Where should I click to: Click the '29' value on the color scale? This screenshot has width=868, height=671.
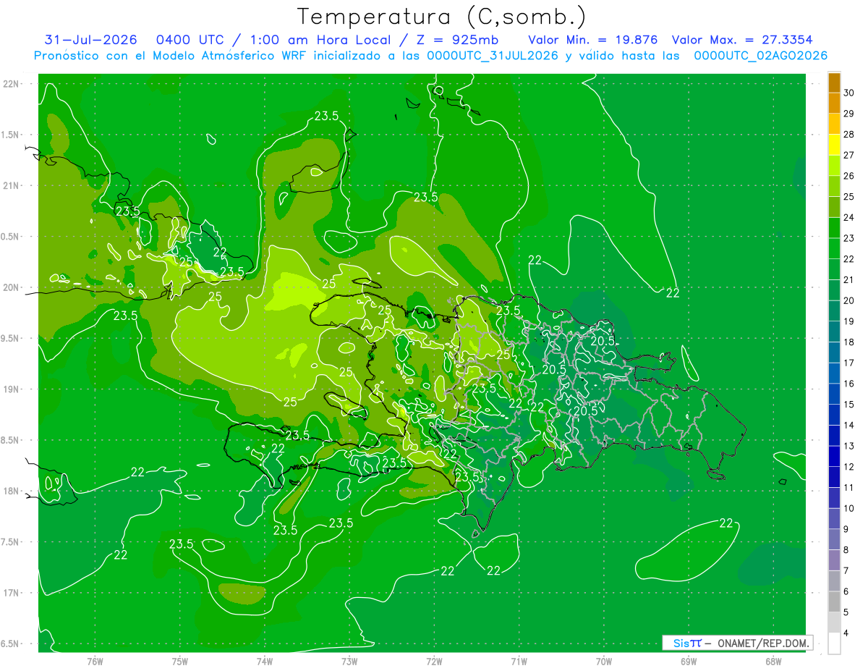(848, 114)
